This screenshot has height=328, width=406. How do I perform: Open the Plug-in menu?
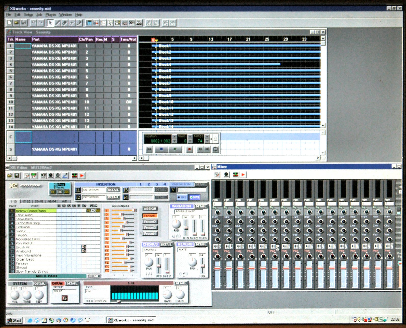[x=51, y=15]
